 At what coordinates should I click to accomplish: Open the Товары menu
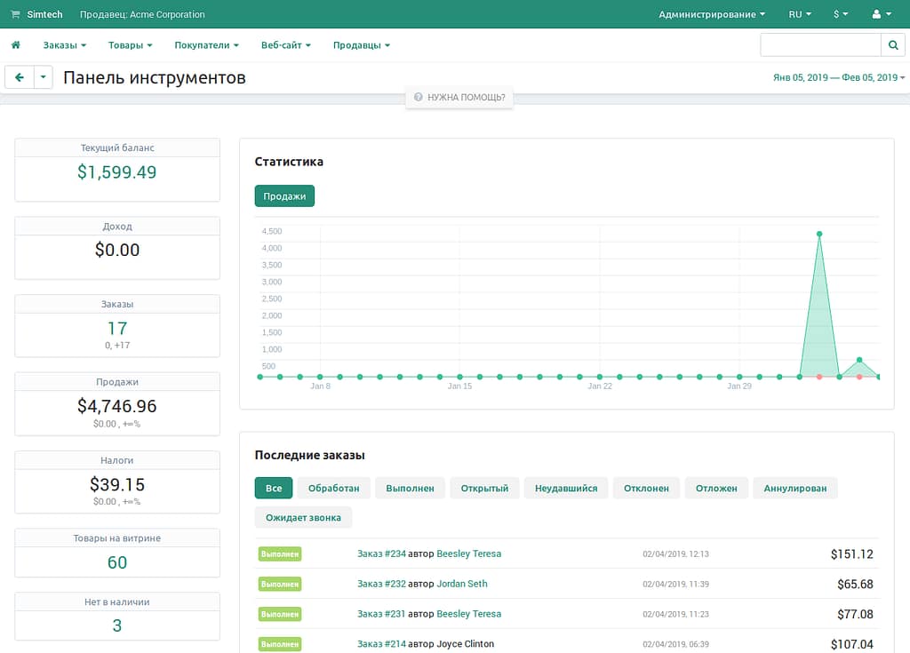[131, 45]
